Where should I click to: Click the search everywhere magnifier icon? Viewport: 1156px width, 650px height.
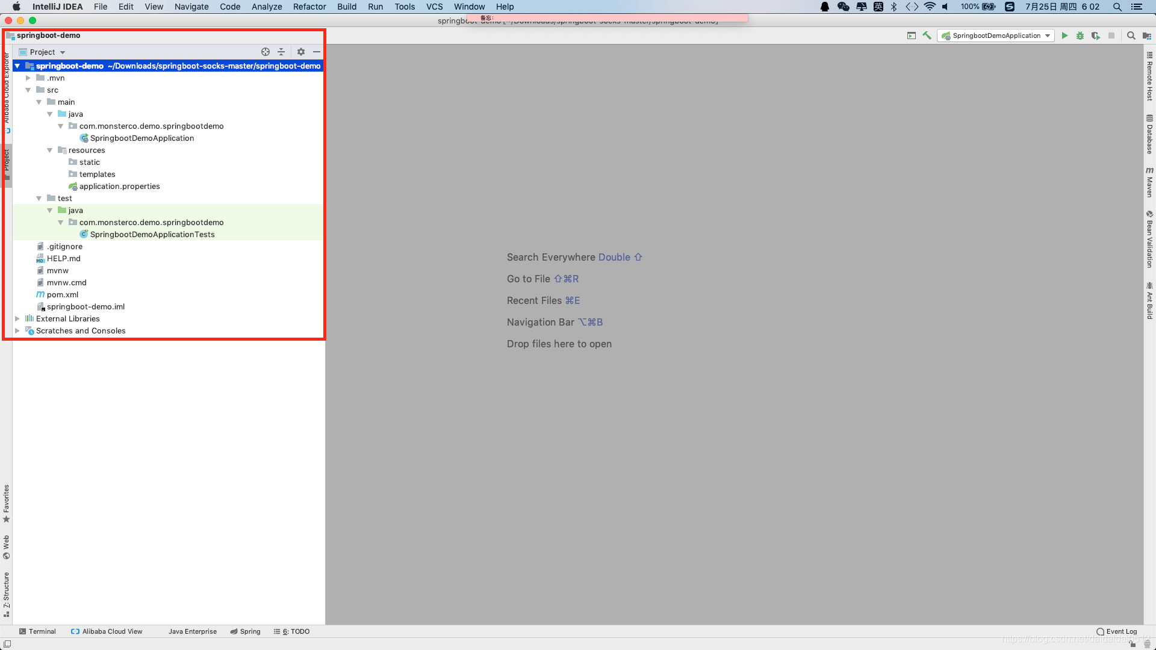pyautogui.click(x=1131, y=36)
